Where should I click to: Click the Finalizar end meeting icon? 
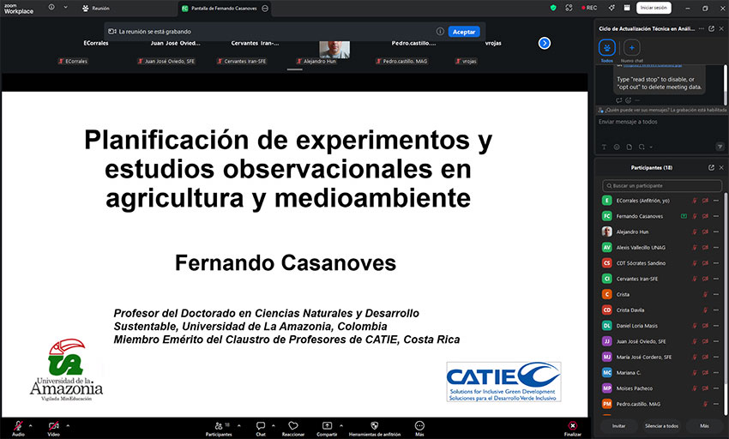pos(572,425)
